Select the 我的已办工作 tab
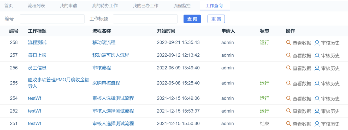The width and height of the screenshot is (348, 130). click(x=145, y=5)
